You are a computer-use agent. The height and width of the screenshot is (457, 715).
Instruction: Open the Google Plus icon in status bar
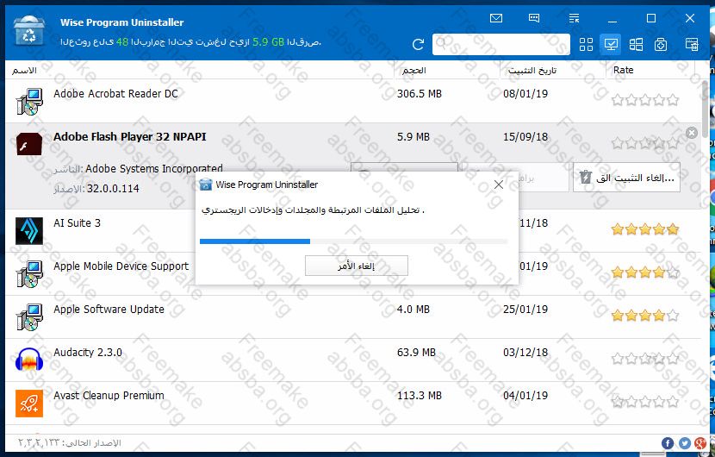[x=701, y=443]
